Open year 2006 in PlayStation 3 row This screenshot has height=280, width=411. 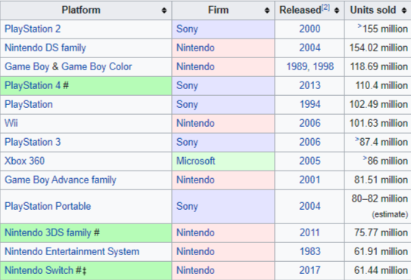[x=310, y=142]
